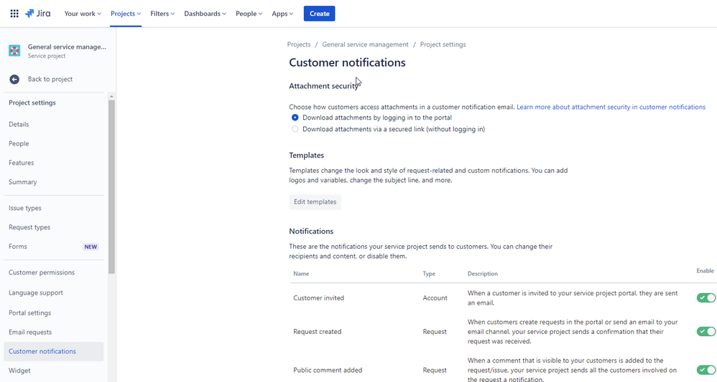Click the sidebar vertical scrollbar
Screen dimensions: 717x382
tap(111, 186)
